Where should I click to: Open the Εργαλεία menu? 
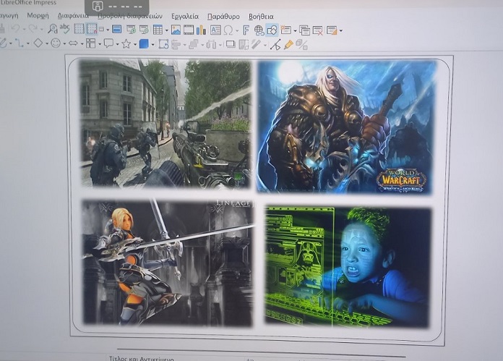pyautogui.click(x=185, y=17)
